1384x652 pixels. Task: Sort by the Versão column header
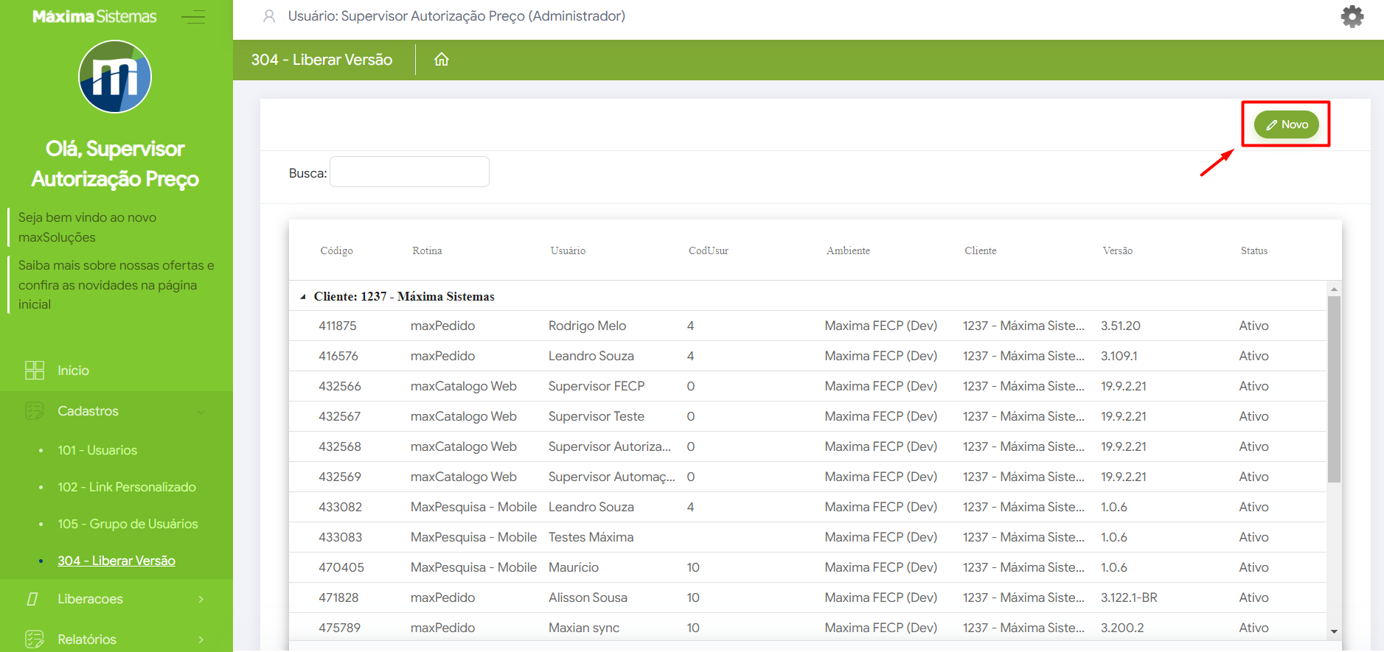(x=1117, y=251)
